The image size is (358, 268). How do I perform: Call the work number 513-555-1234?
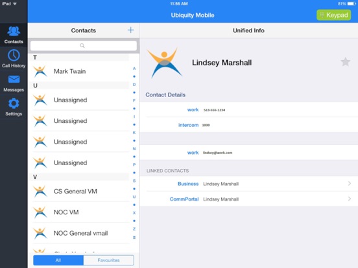(249, 110)
